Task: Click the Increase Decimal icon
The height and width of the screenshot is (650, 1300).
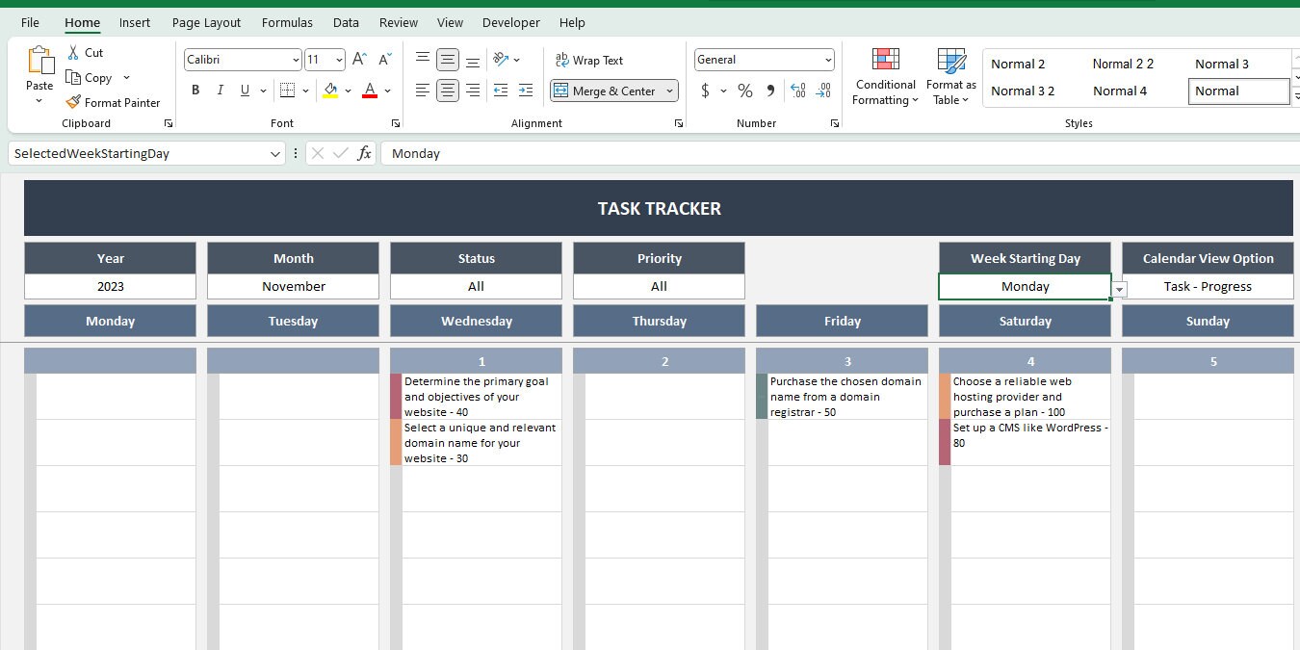Action: point(797,90)
